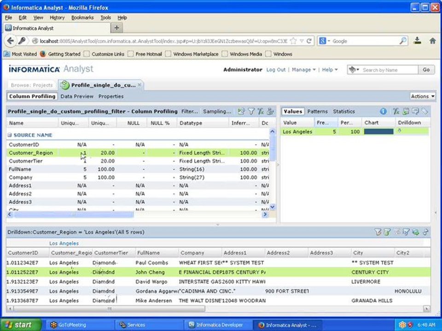
Task: Close the Profile_single_do_cu tab
Action: (x=139, y=85)
